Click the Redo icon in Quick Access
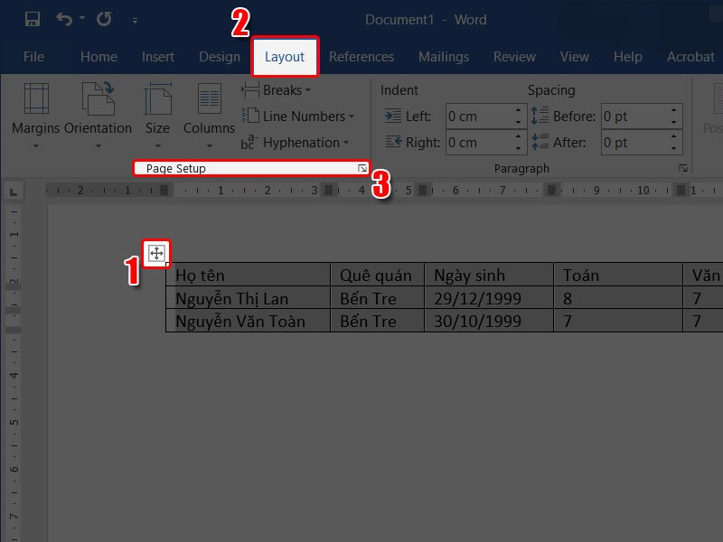 [103, 19]
